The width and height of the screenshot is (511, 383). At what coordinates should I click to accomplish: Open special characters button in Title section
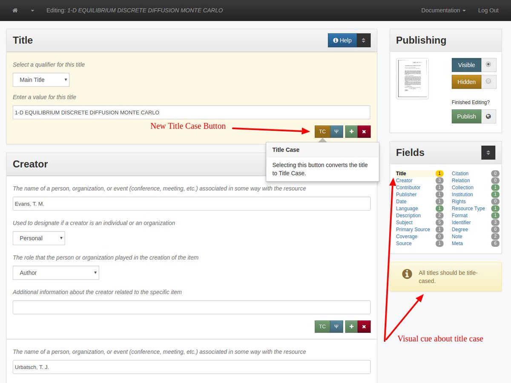point(336,131)
